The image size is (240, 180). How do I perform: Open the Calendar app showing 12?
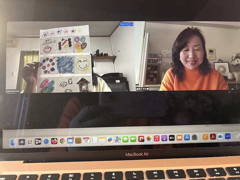click(86, 140)
